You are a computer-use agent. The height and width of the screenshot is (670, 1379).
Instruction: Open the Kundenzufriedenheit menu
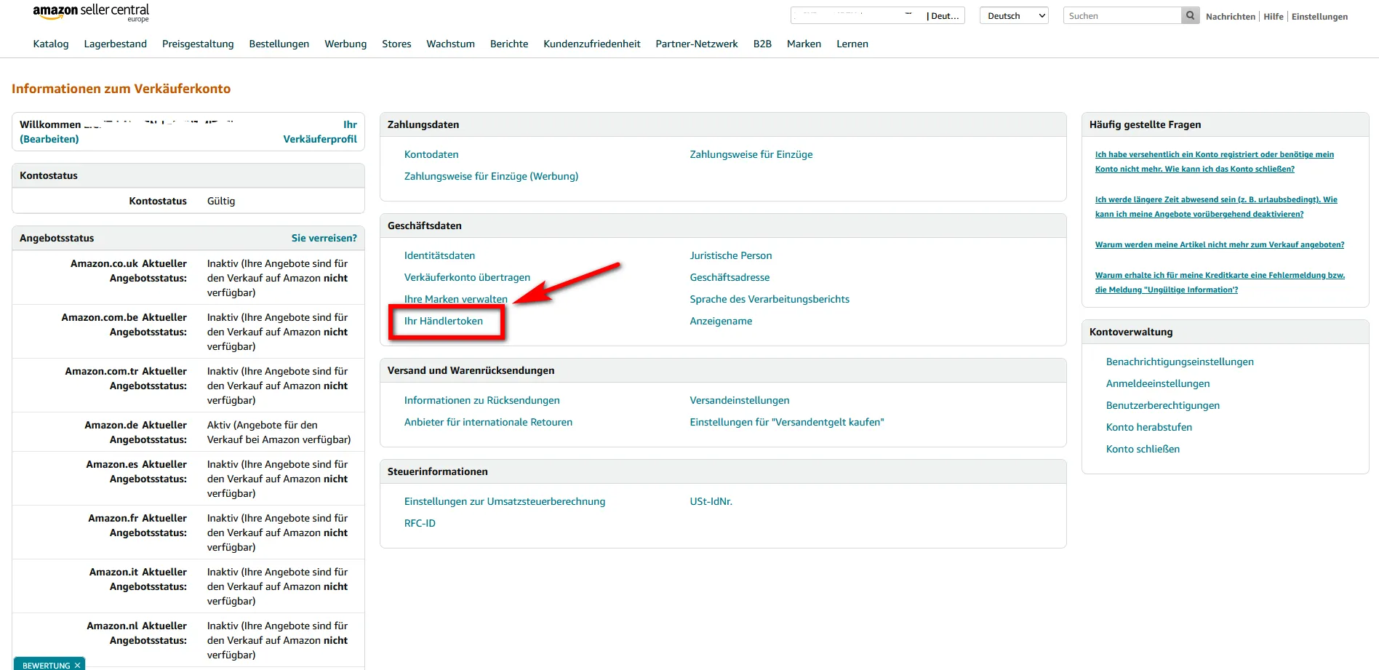point(592,44)
